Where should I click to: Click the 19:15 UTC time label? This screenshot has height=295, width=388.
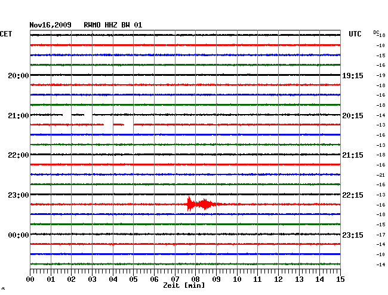353,75
